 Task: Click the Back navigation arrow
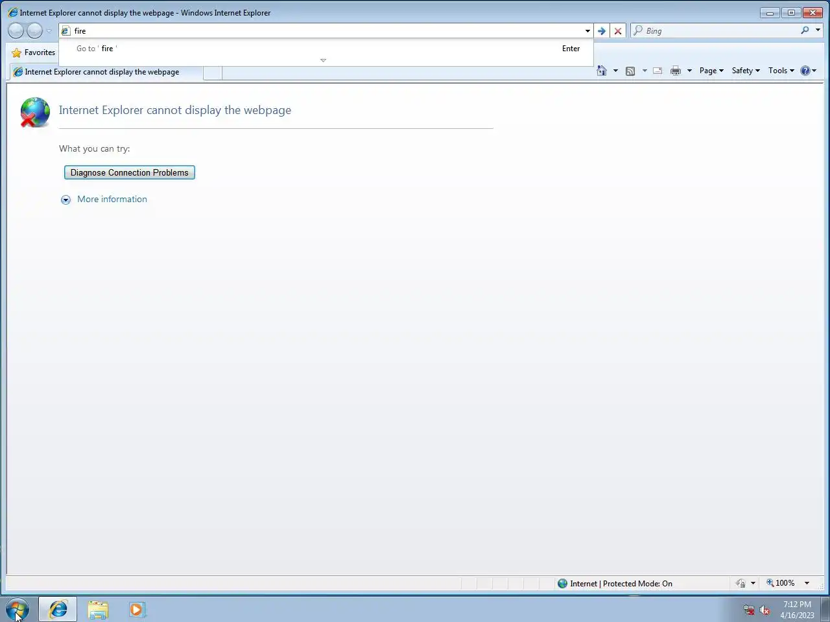click(x=16, y=30)
